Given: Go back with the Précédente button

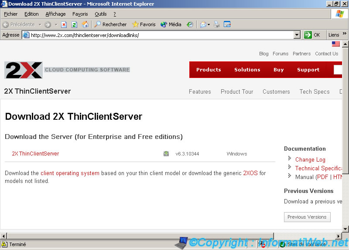Looking at the screenshot, I should pos(19,24).
